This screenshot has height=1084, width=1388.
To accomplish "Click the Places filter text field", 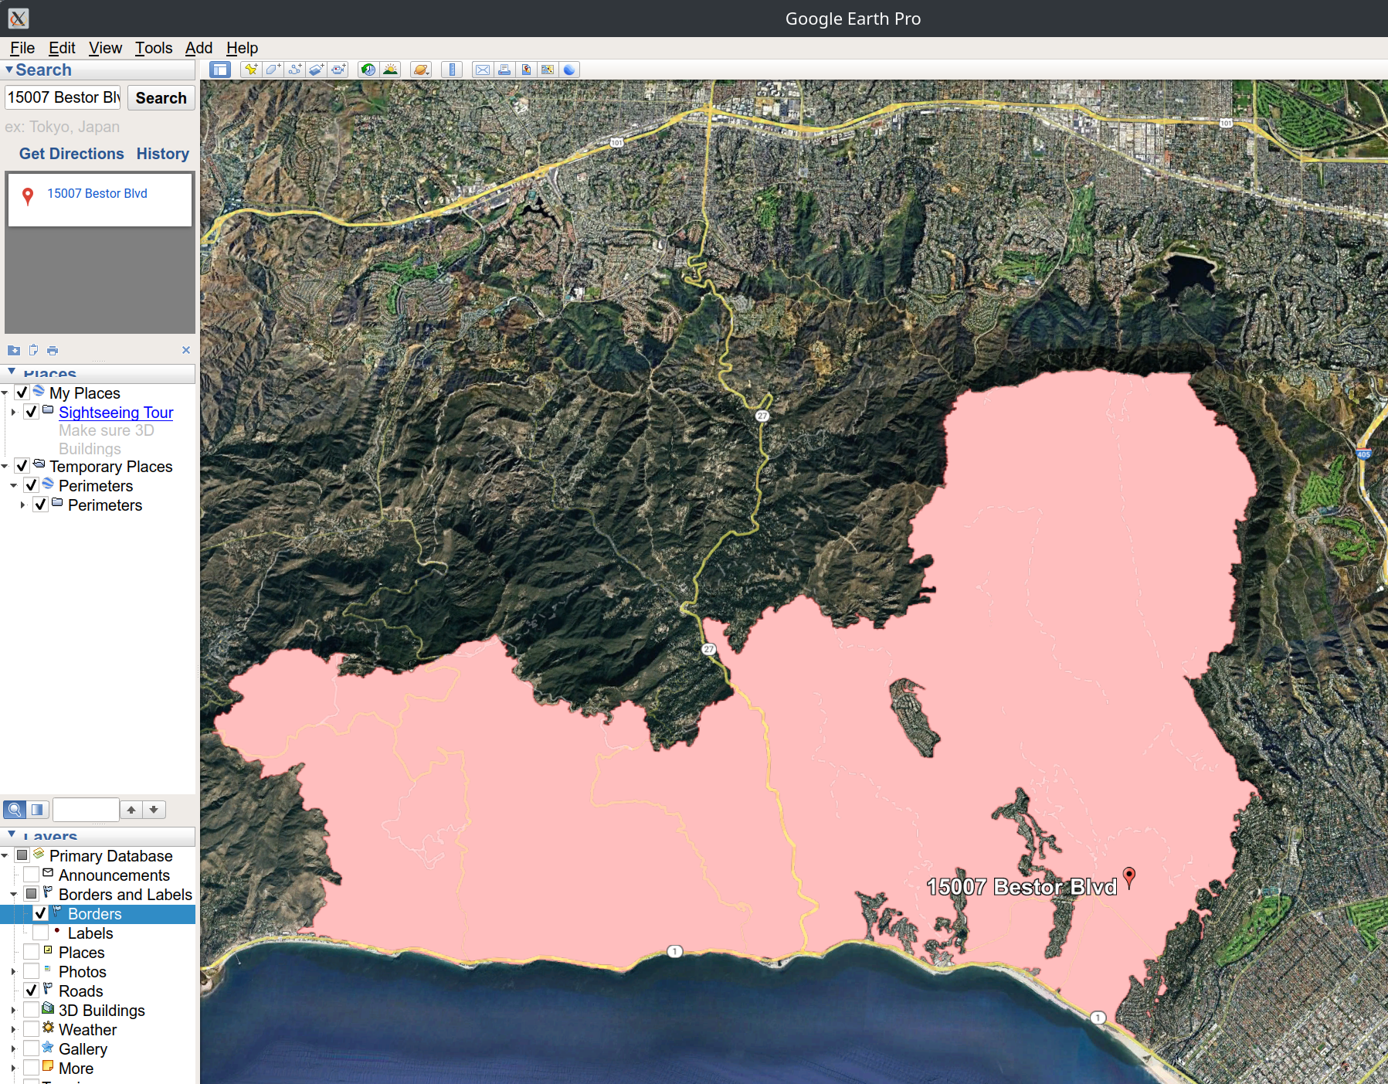I will (x=86, y=810).
